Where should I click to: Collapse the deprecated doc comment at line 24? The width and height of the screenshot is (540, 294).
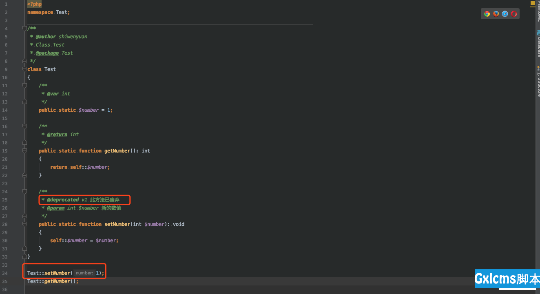[x=24, y=192]
